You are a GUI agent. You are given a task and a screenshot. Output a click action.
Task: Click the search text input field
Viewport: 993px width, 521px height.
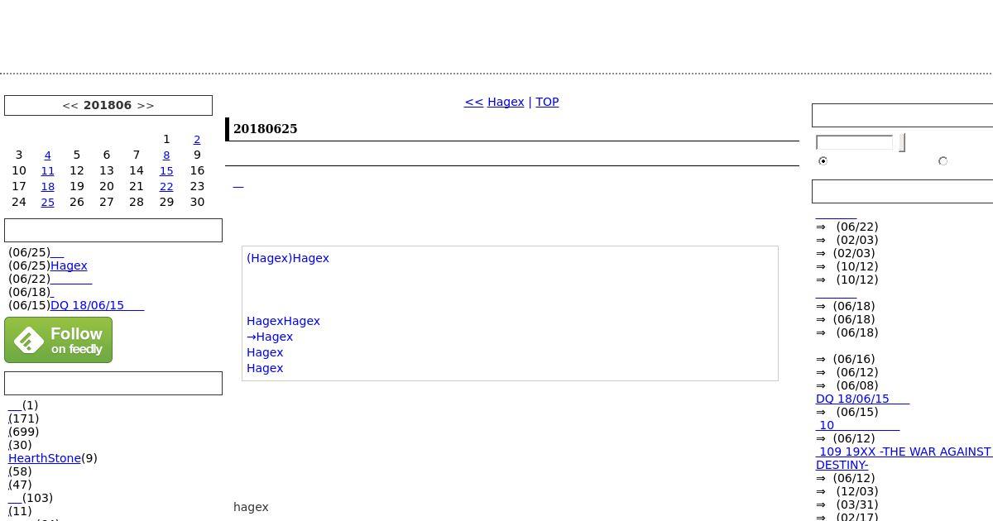pos(854,142)
